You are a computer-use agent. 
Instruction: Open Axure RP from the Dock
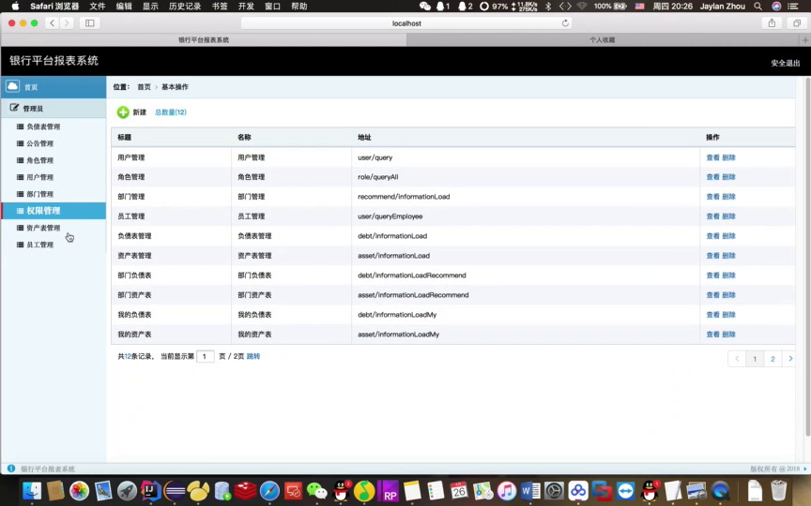click(389, 490)
